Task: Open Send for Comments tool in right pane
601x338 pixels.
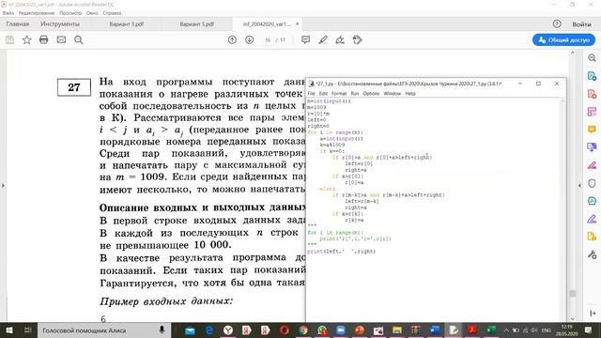Action: click(x=592, y=237)
